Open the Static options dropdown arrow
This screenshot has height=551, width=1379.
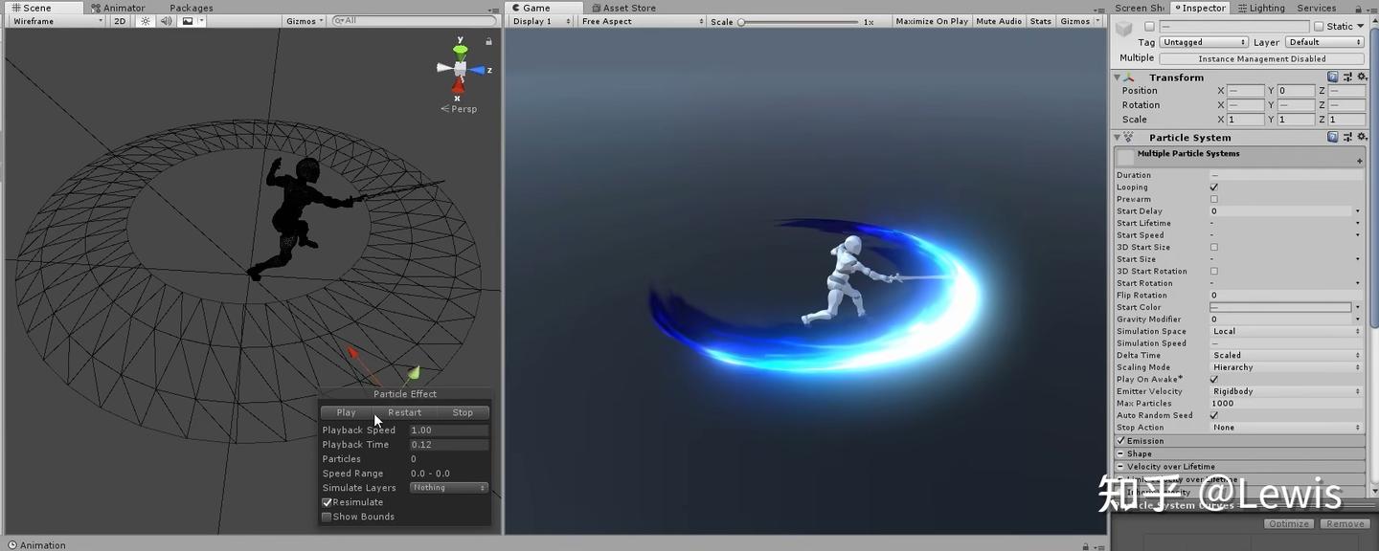(x=1360, y=27)
